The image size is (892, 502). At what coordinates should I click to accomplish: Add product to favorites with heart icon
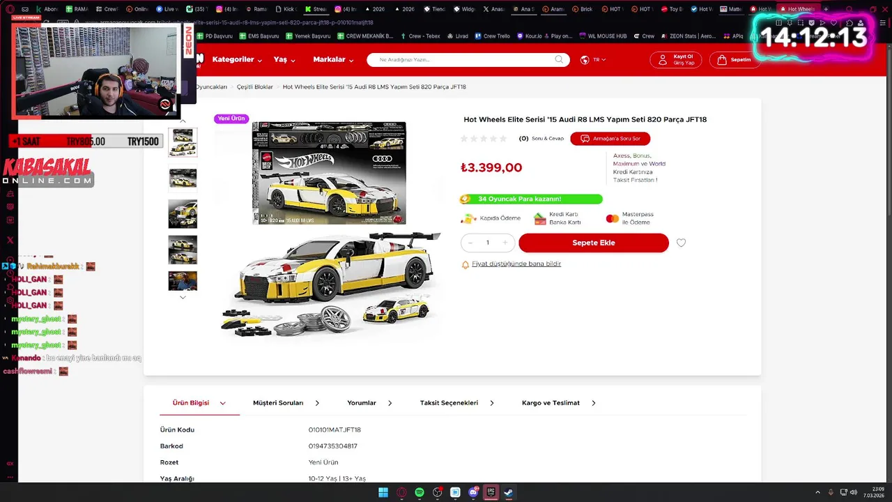[681, 243]
